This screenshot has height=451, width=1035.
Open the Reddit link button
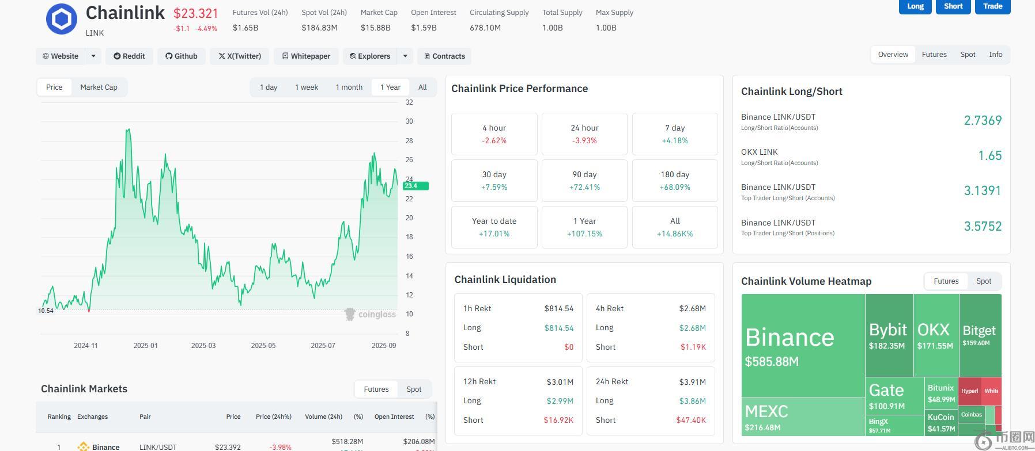point(129,56)
